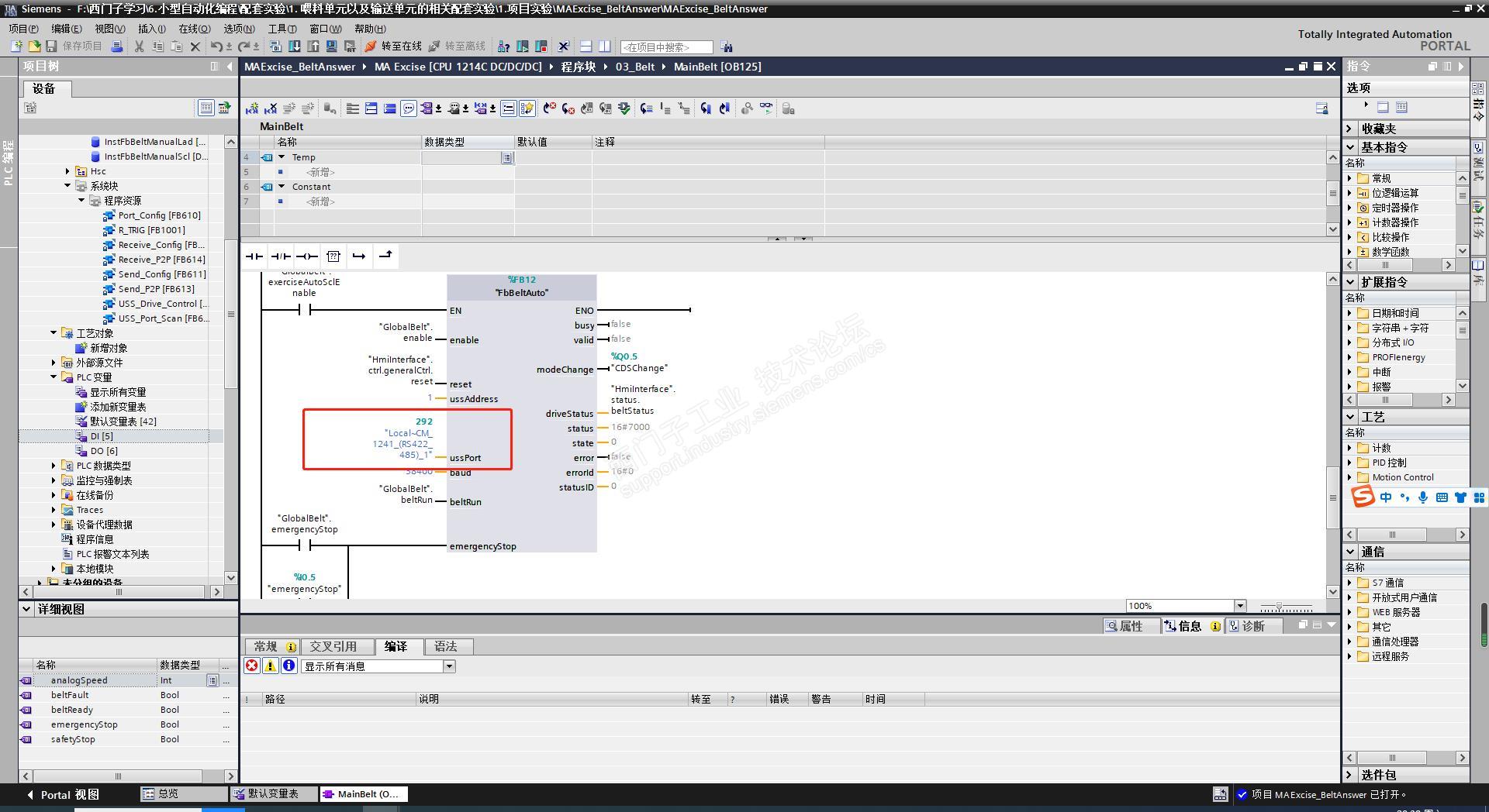
Task: Select Port_Config [FB610] in the project tree
Action: pos(159,215)
